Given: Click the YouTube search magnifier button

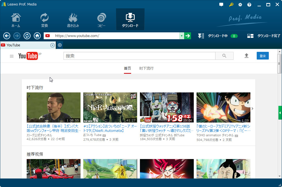Looking at the screenshot, I should coord(224,56).
